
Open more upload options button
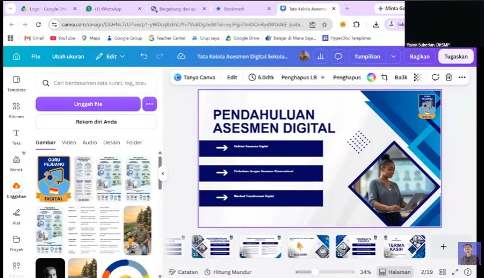pyautogui.click(x=150, y=104)
